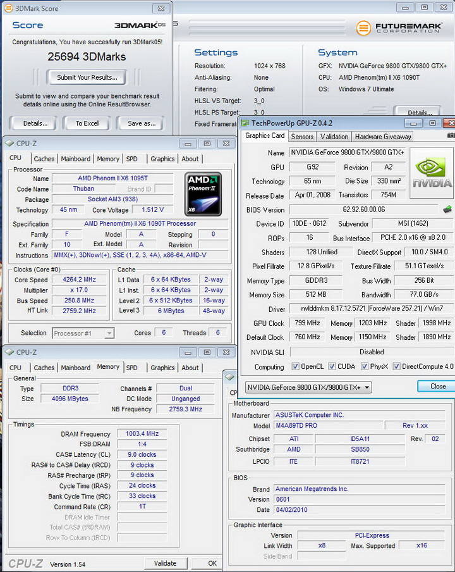The image size is (455, 572).
Task: Open Mainboard tab in upper CPU-Z window
Action: [75, 159]
